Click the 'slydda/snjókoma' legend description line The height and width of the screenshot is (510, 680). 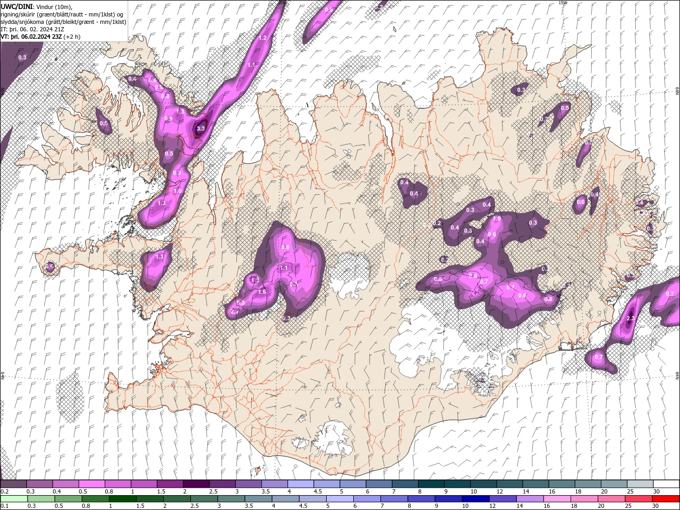point(64,22)
